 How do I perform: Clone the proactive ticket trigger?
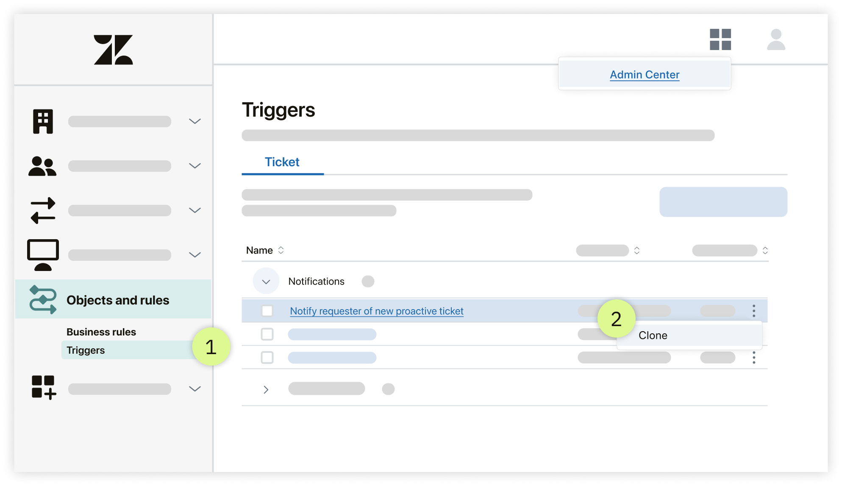coord(653,335)
